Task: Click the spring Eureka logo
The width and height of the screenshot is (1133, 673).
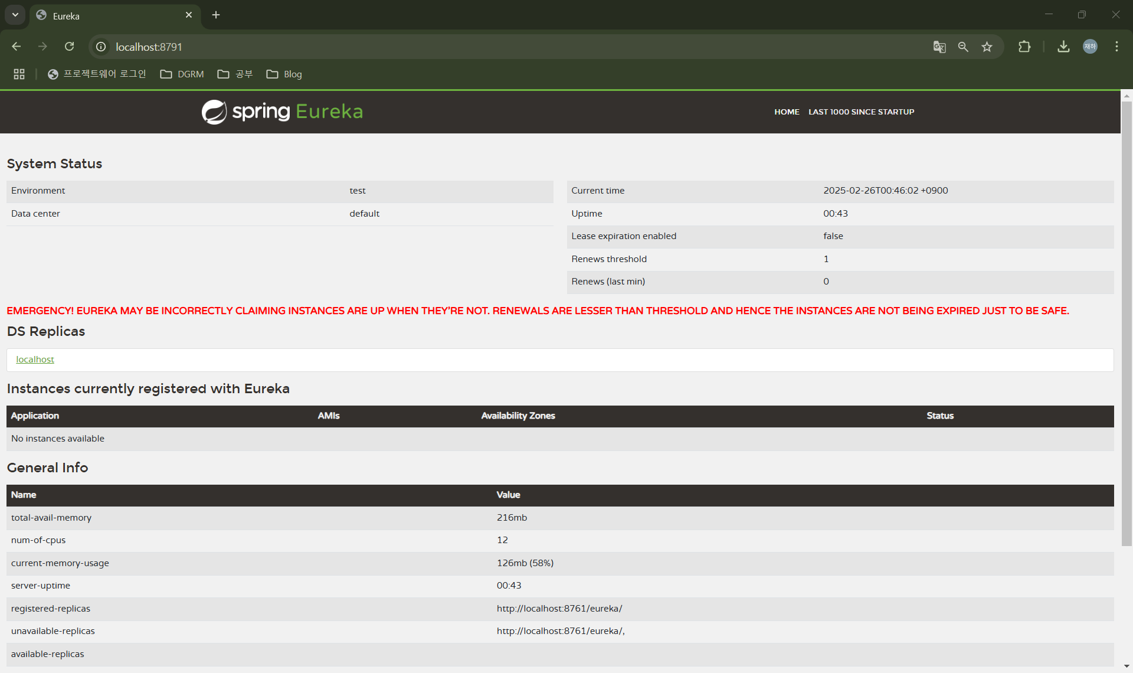Action: (282, 112)
